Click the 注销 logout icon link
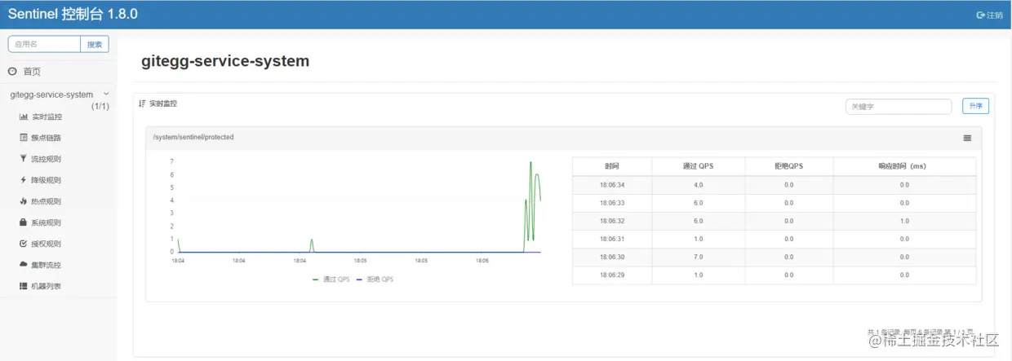1012x361 pixels. point(989,15)
